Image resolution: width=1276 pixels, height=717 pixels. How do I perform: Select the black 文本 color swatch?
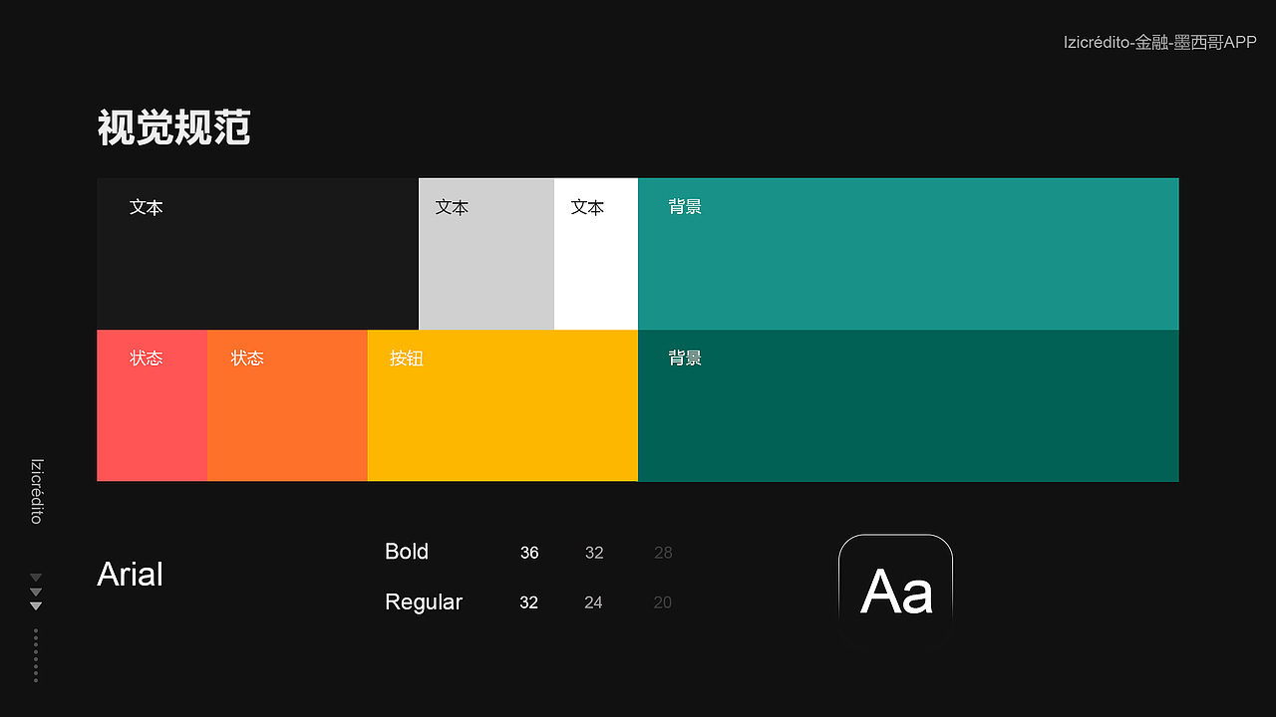pos(257,254)
